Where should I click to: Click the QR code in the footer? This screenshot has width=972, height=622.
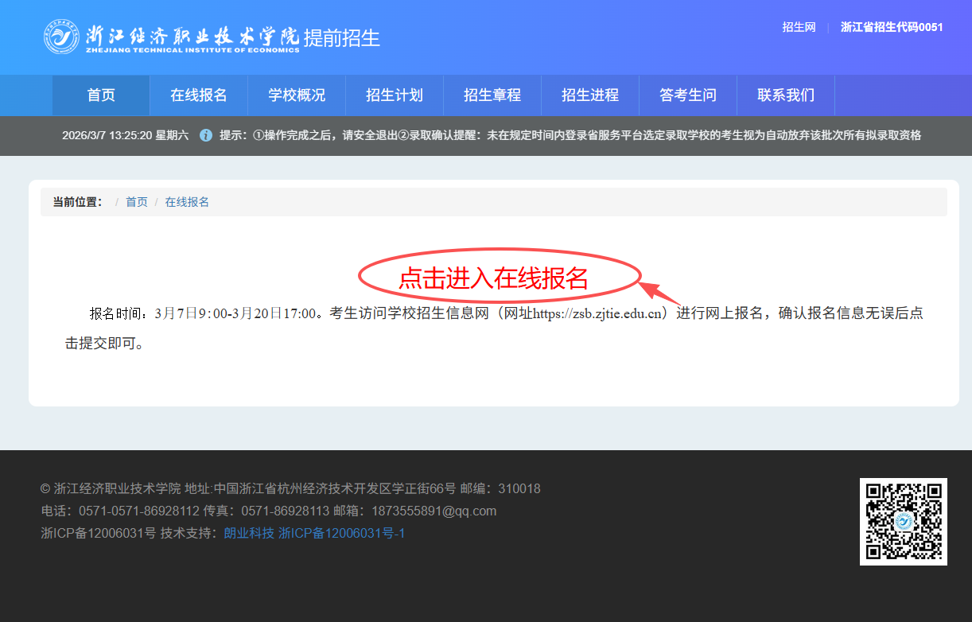(903, 522)
